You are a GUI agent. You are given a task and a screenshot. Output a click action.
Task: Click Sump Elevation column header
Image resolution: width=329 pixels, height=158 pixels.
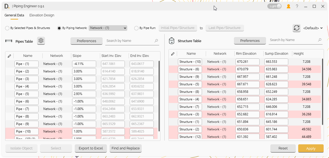tap(276, 54)
